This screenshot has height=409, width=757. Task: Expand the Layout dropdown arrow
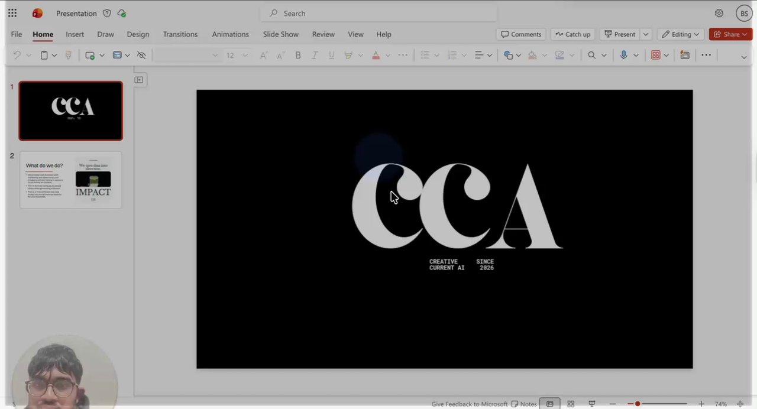coord(127,55)
